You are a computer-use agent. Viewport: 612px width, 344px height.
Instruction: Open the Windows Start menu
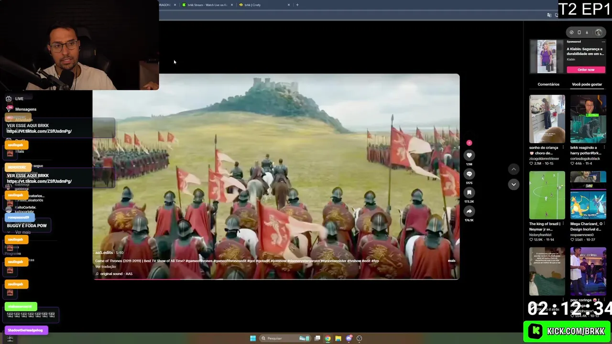[x=252, y=338]
